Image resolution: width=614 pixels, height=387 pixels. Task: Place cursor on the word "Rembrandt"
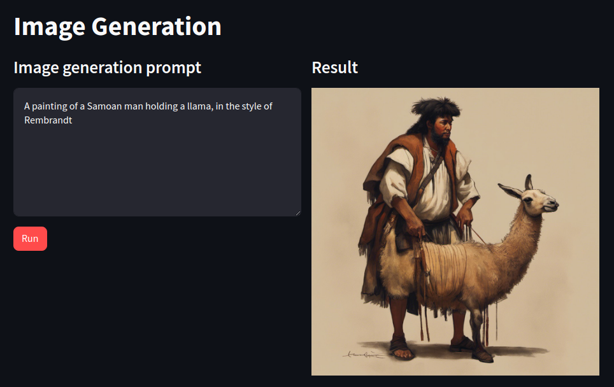point(48,120)
